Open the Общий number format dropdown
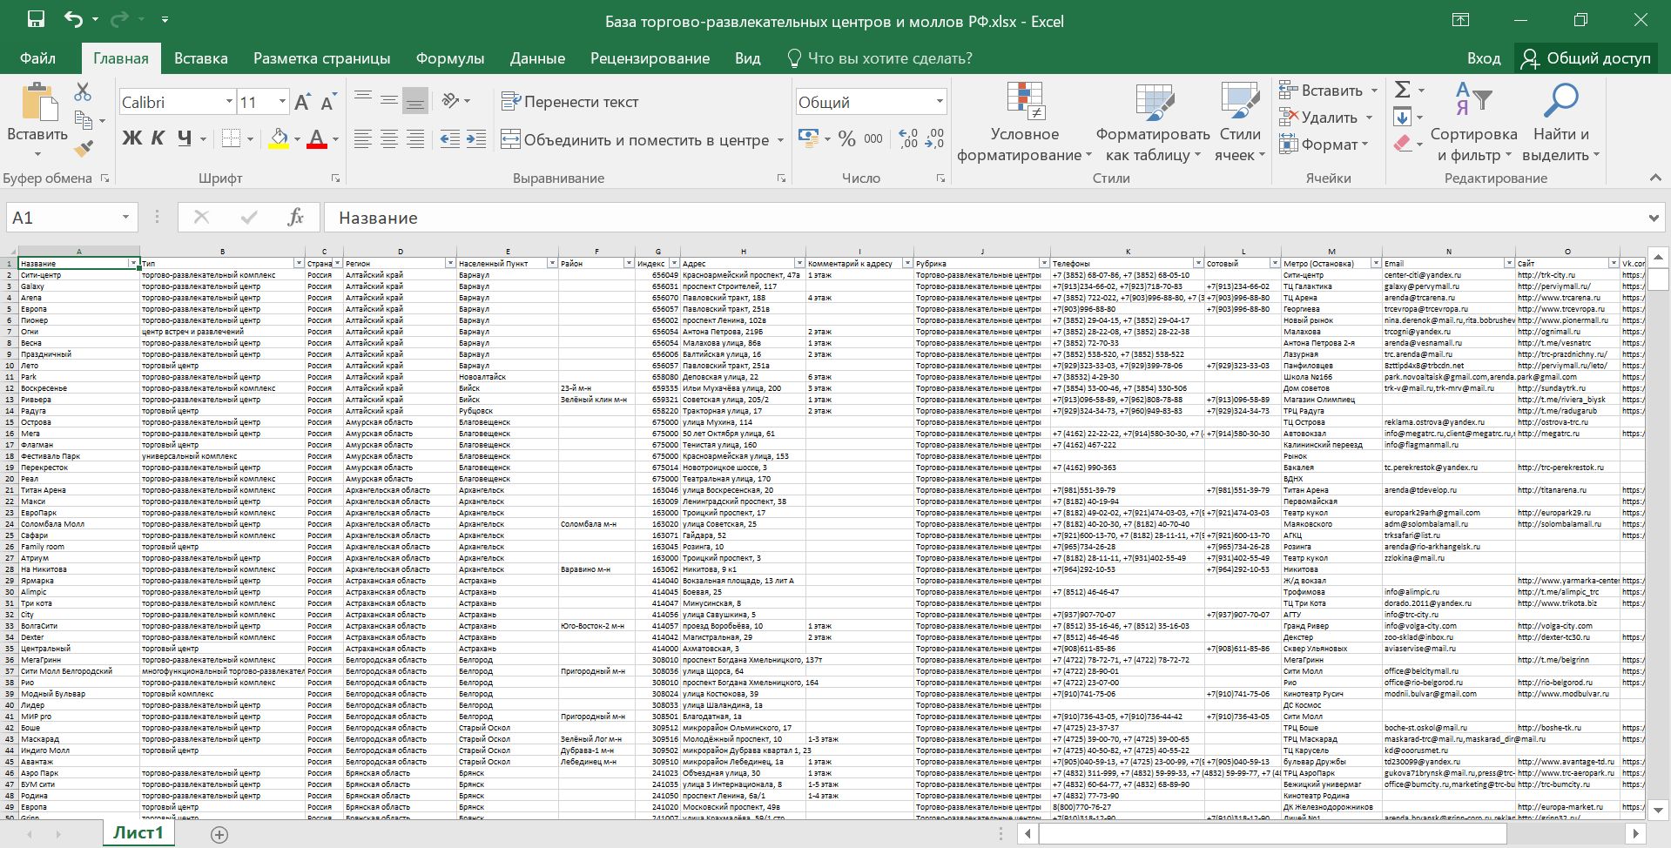The height and width of the screenshot is (848, 1671). tap(939, 102)
